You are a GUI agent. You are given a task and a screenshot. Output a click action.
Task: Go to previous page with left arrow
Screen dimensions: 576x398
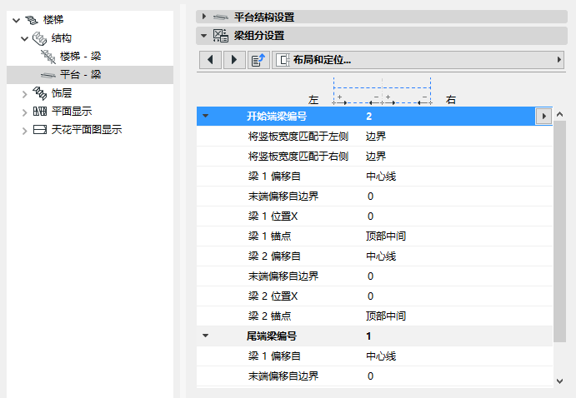click(210, 60)
